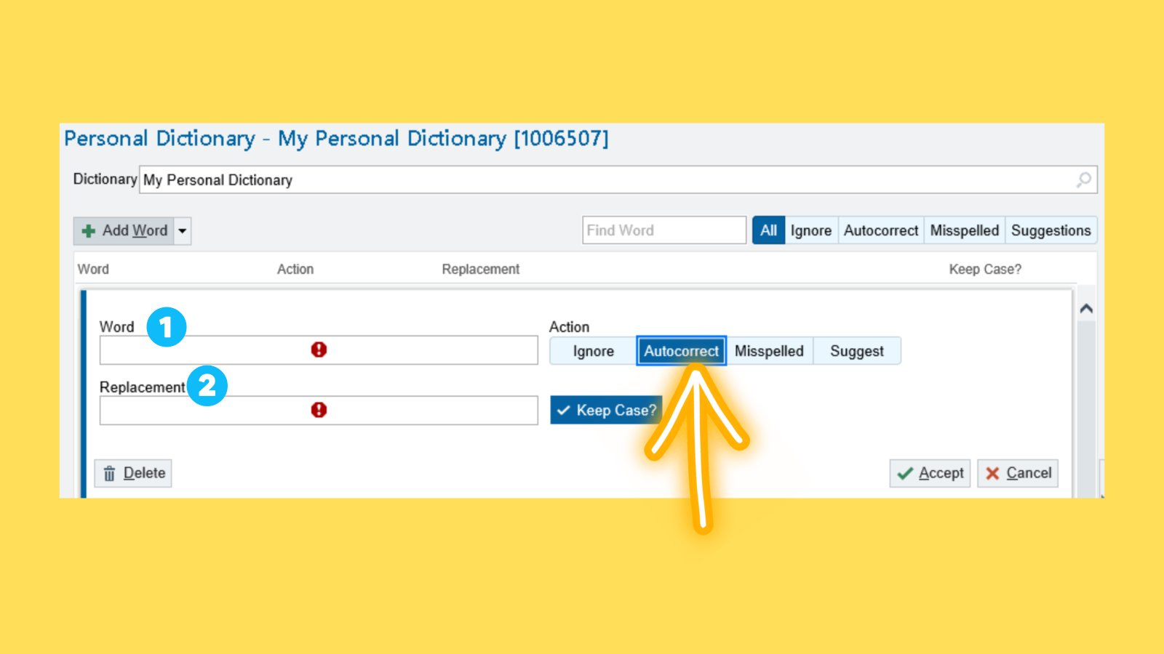This screenshot has height=654, width=1164.
Task: Select the Ignore filter tab
Action: [811, 230]
